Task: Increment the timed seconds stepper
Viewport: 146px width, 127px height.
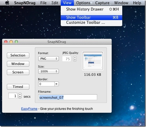Action: pyautogui.click(x=20, y=94)
